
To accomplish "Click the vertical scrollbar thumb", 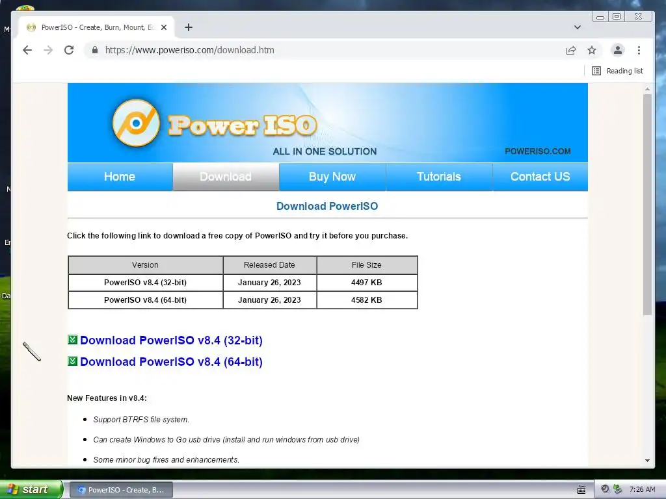I will coord(647,205).
